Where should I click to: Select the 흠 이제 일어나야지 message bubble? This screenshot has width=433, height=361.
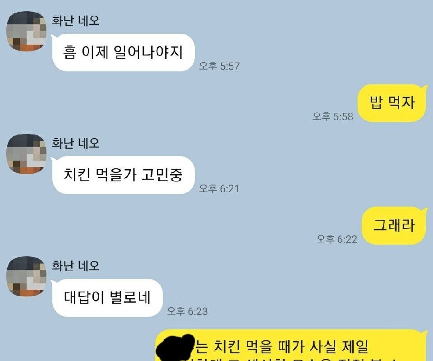coord(123,52)
